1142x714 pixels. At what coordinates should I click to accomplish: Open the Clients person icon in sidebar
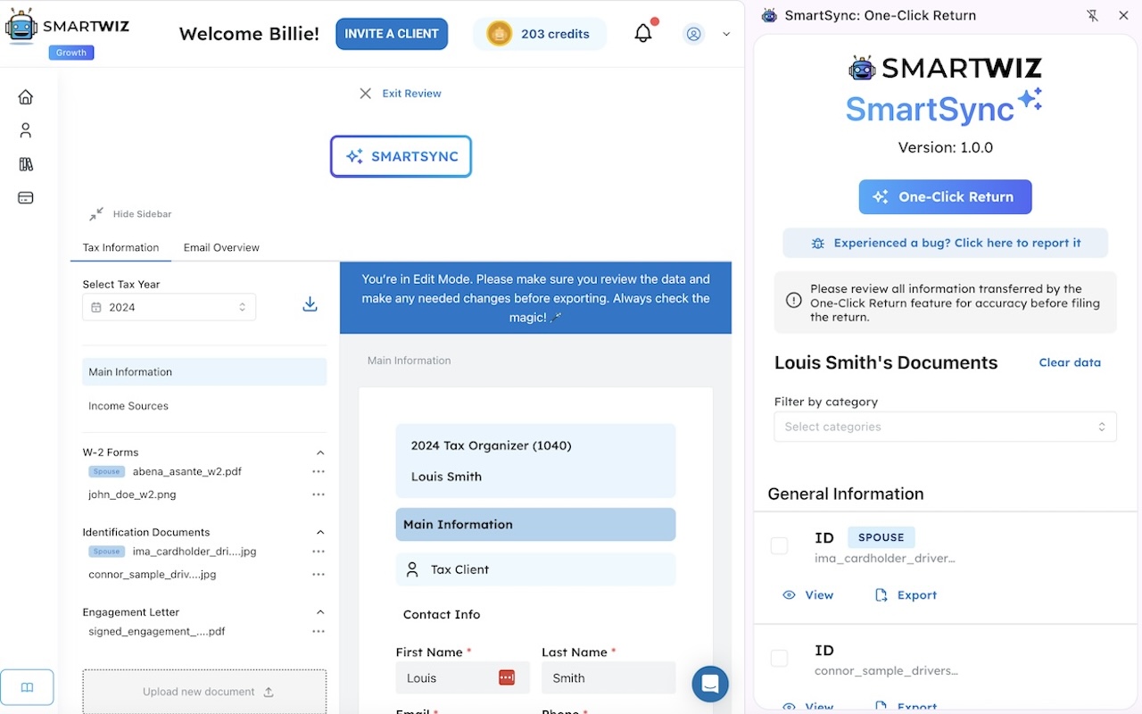click(26, 130)
